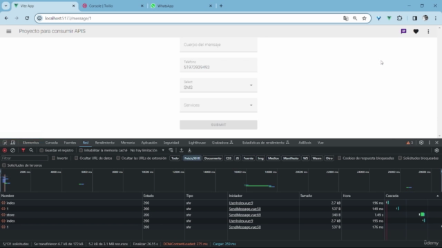Enable Guardar el registro checkbox
The image size is (442, 248).
click(41, 150)
